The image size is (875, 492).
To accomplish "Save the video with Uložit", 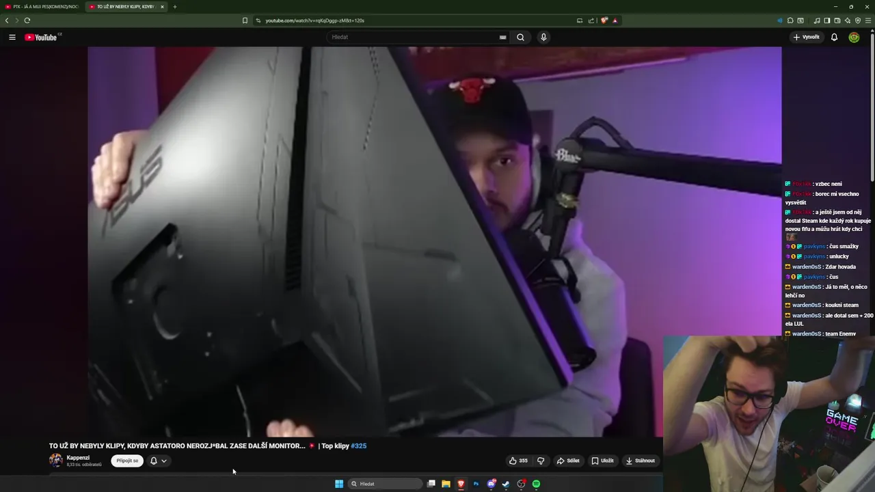I will pos(602,461).
